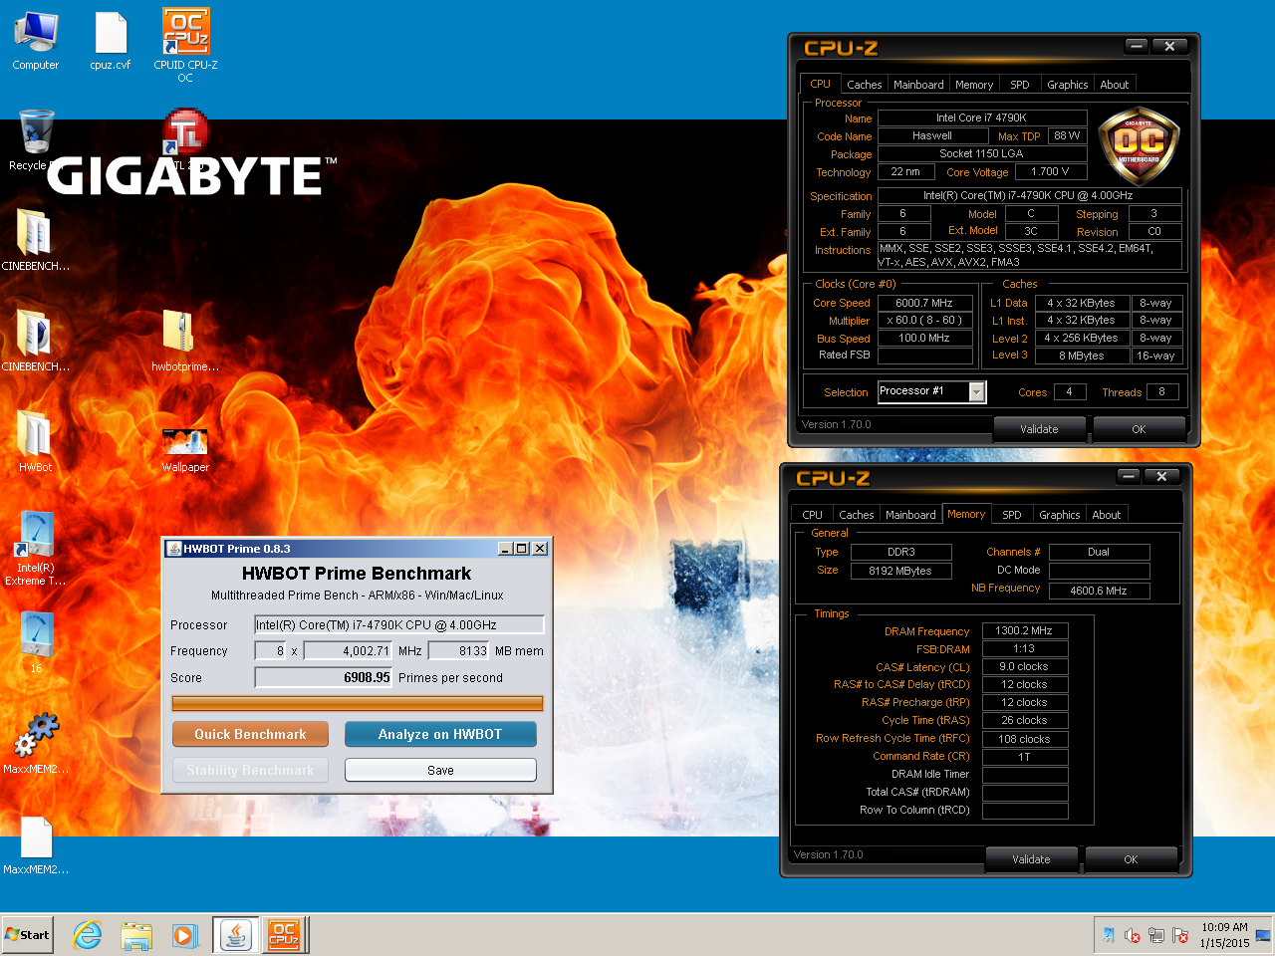1275x956 pixels.
Task: Click the Java icon in HWBOT Prime title bar
Action: click(174, 549)
